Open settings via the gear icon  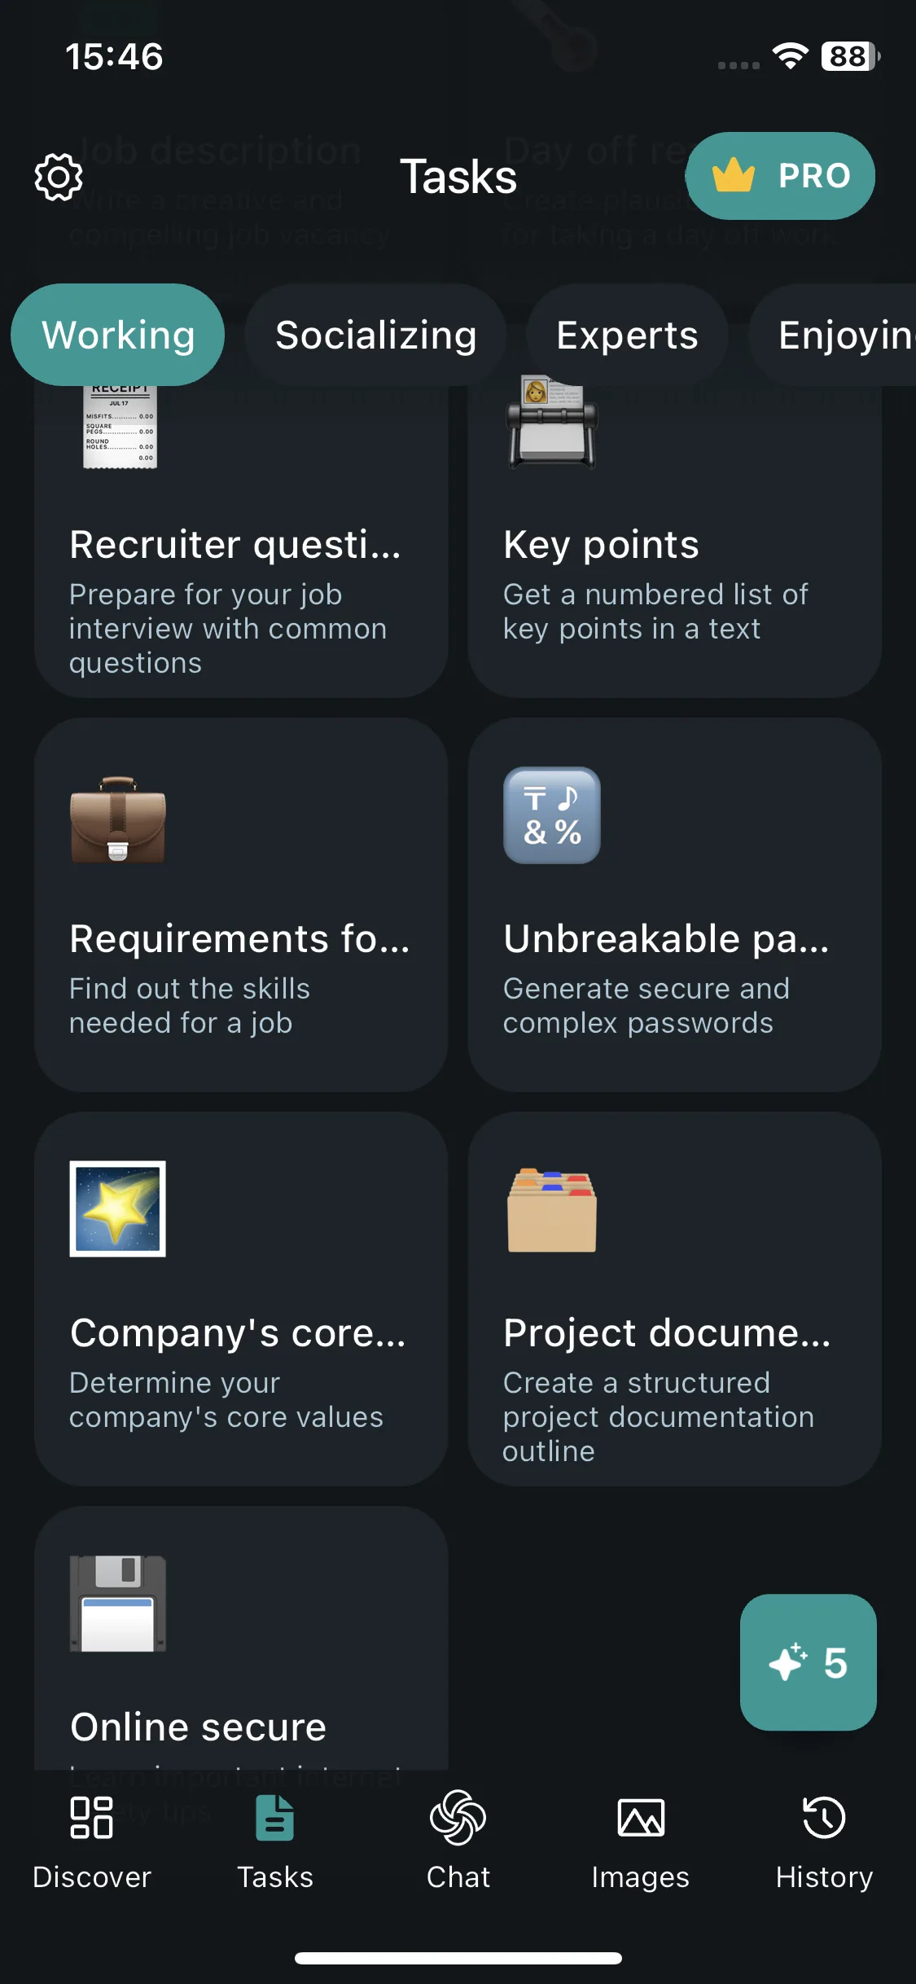pyautogui.click(x=59, y=176)
